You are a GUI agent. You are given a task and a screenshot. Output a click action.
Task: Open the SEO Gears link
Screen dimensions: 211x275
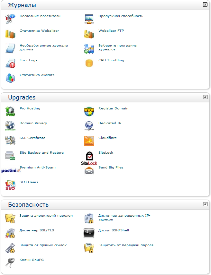[x=29, y=182]
